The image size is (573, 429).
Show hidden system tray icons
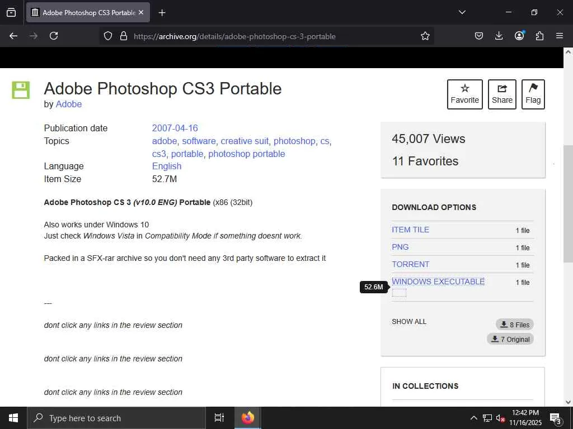pos(473,418)
